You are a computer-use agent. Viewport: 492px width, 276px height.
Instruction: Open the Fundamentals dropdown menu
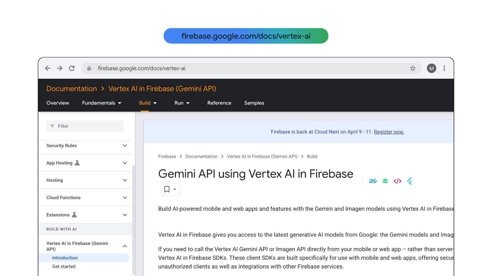pyautogui.click(x=102, y=103)
